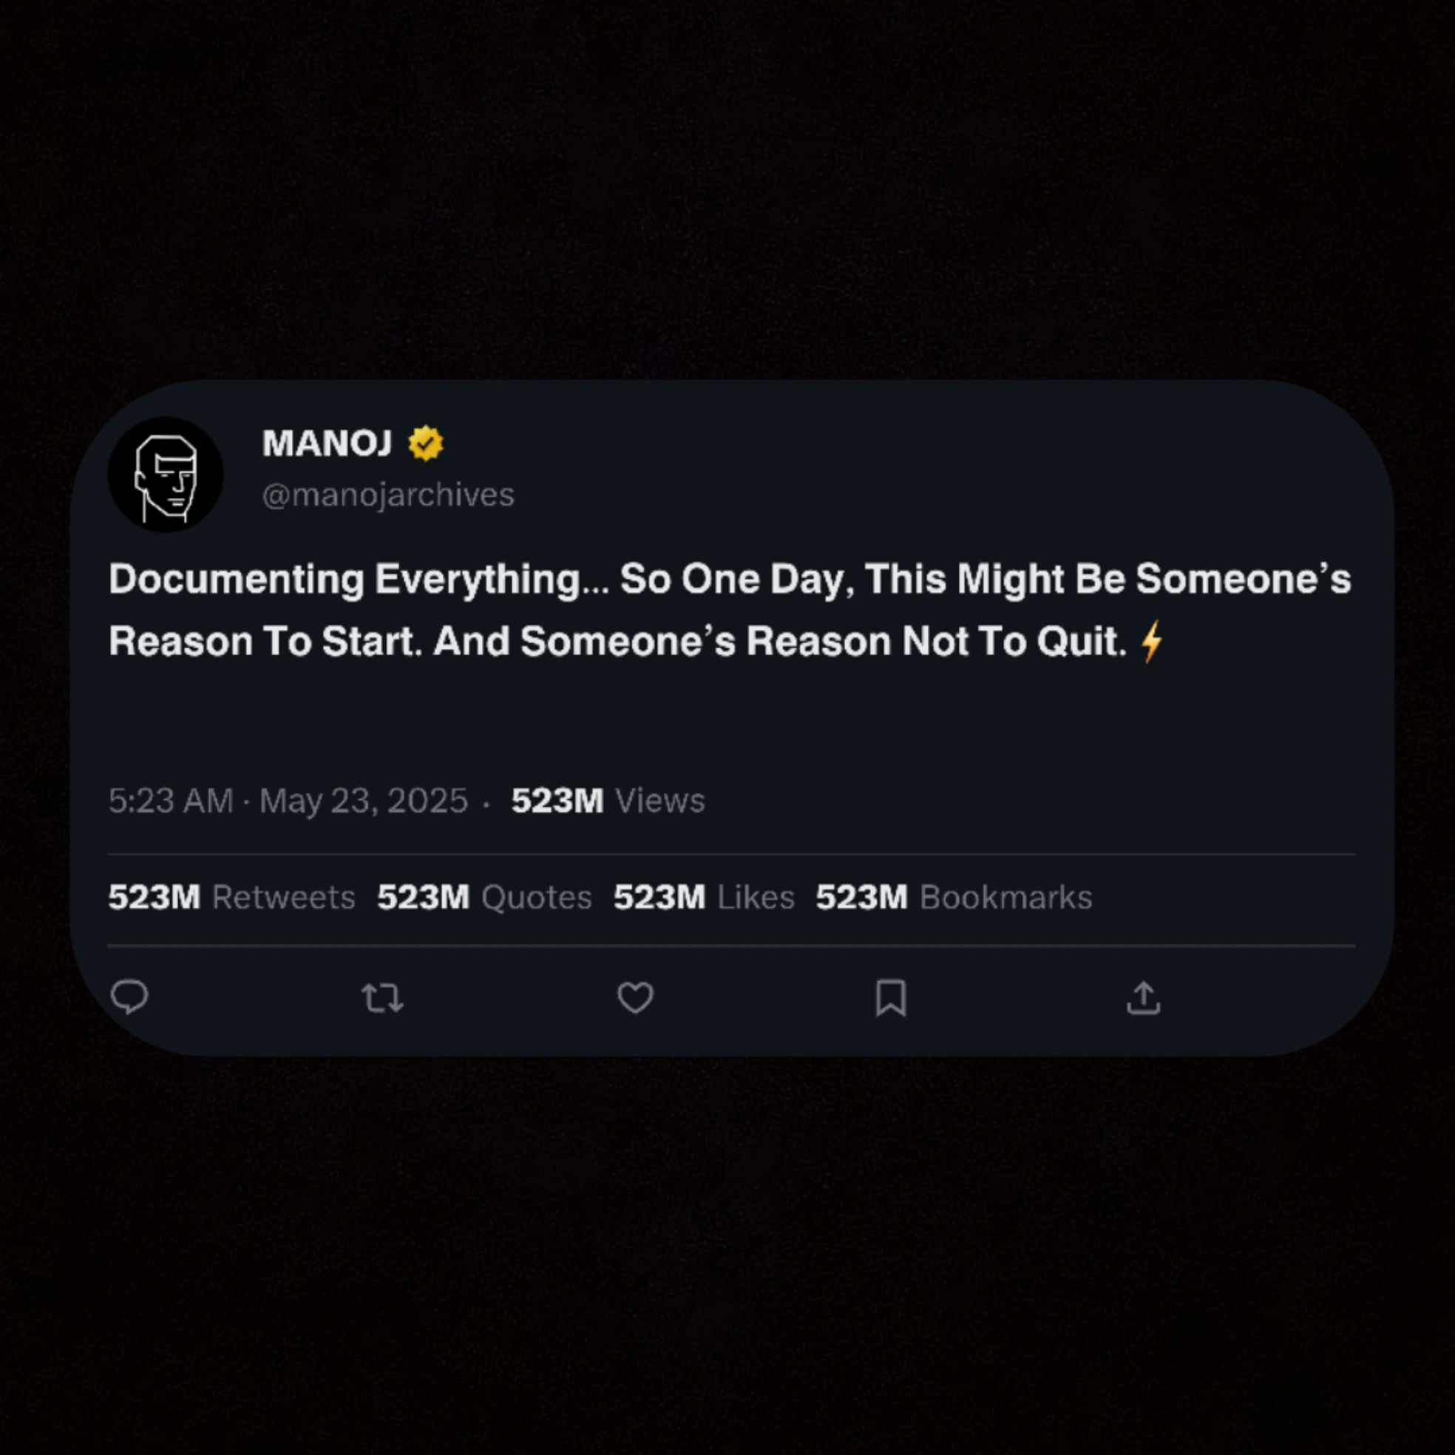
Task: Open the share upload arrow icon
Action: [1142, 998]
